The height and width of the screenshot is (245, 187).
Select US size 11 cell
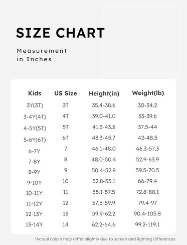pyautogui.click(x=66, y=192)
